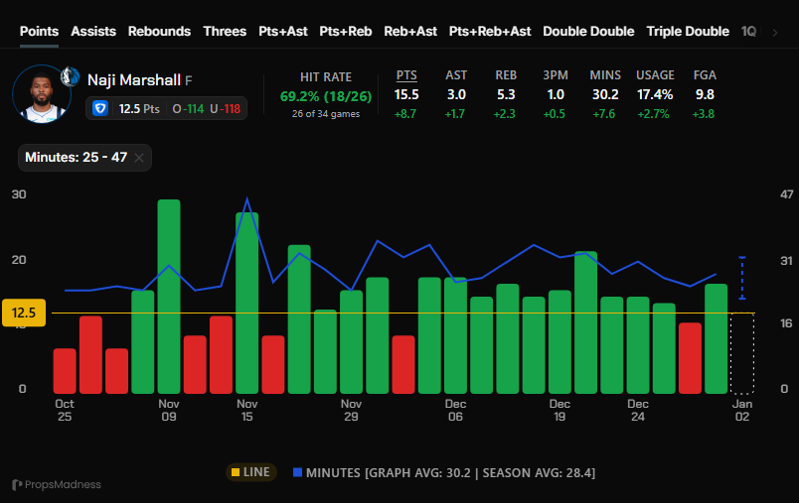The height and width of the screenshot is (503, 799).
Task: Click the green bar at Dec 19
Action: click(560, 341)
